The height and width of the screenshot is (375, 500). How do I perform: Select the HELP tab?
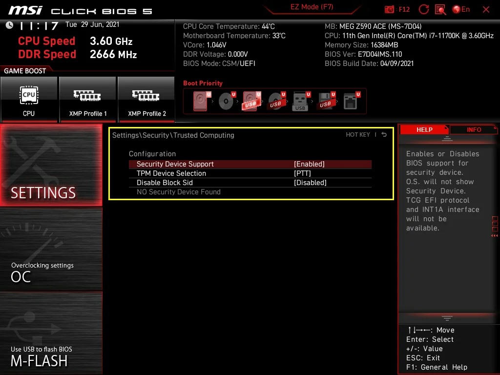point(424,129)
